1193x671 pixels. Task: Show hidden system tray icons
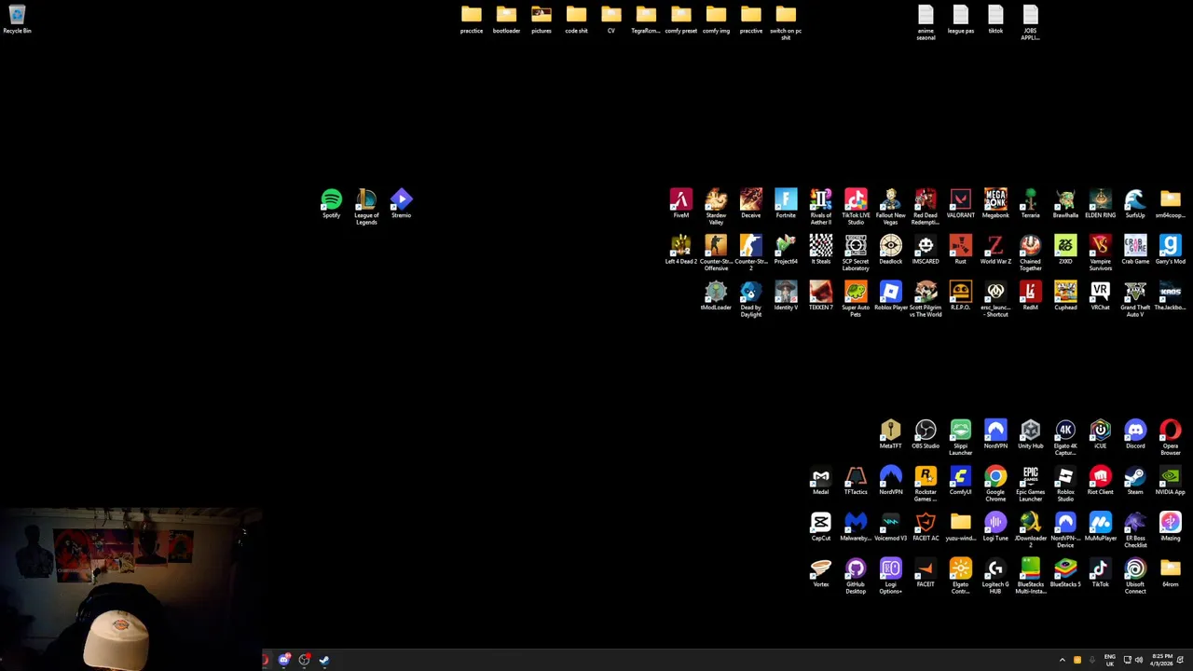click(1062, 660)
